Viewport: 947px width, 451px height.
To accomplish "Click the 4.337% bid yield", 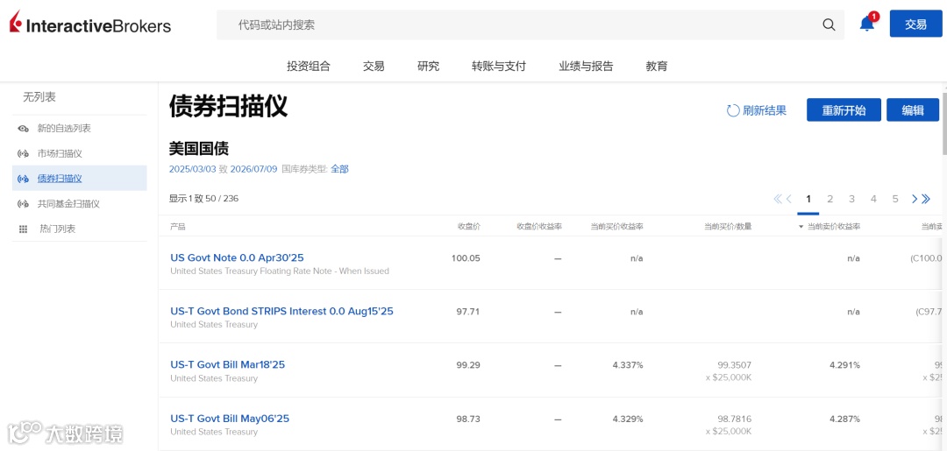I will 628,365.
